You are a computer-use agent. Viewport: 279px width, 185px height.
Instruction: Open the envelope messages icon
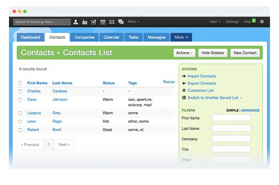tap(112, 22)
